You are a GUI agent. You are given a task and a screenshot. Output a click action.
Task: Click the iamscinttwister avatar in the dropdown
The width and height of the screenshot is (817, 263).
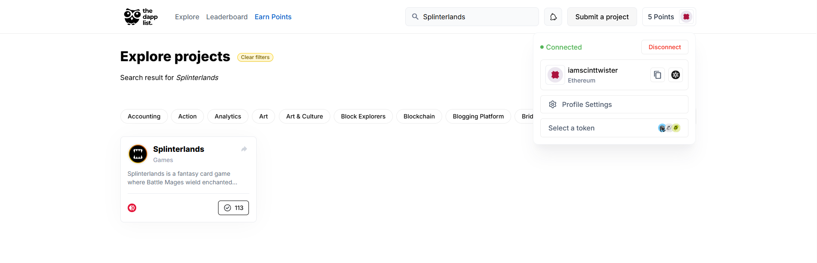pos(555,75)
